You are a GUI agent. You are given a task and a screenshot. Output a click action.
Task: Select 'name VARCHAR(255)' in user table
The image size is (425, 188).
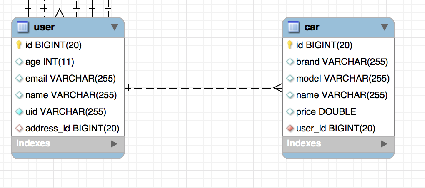coord(71,95)
